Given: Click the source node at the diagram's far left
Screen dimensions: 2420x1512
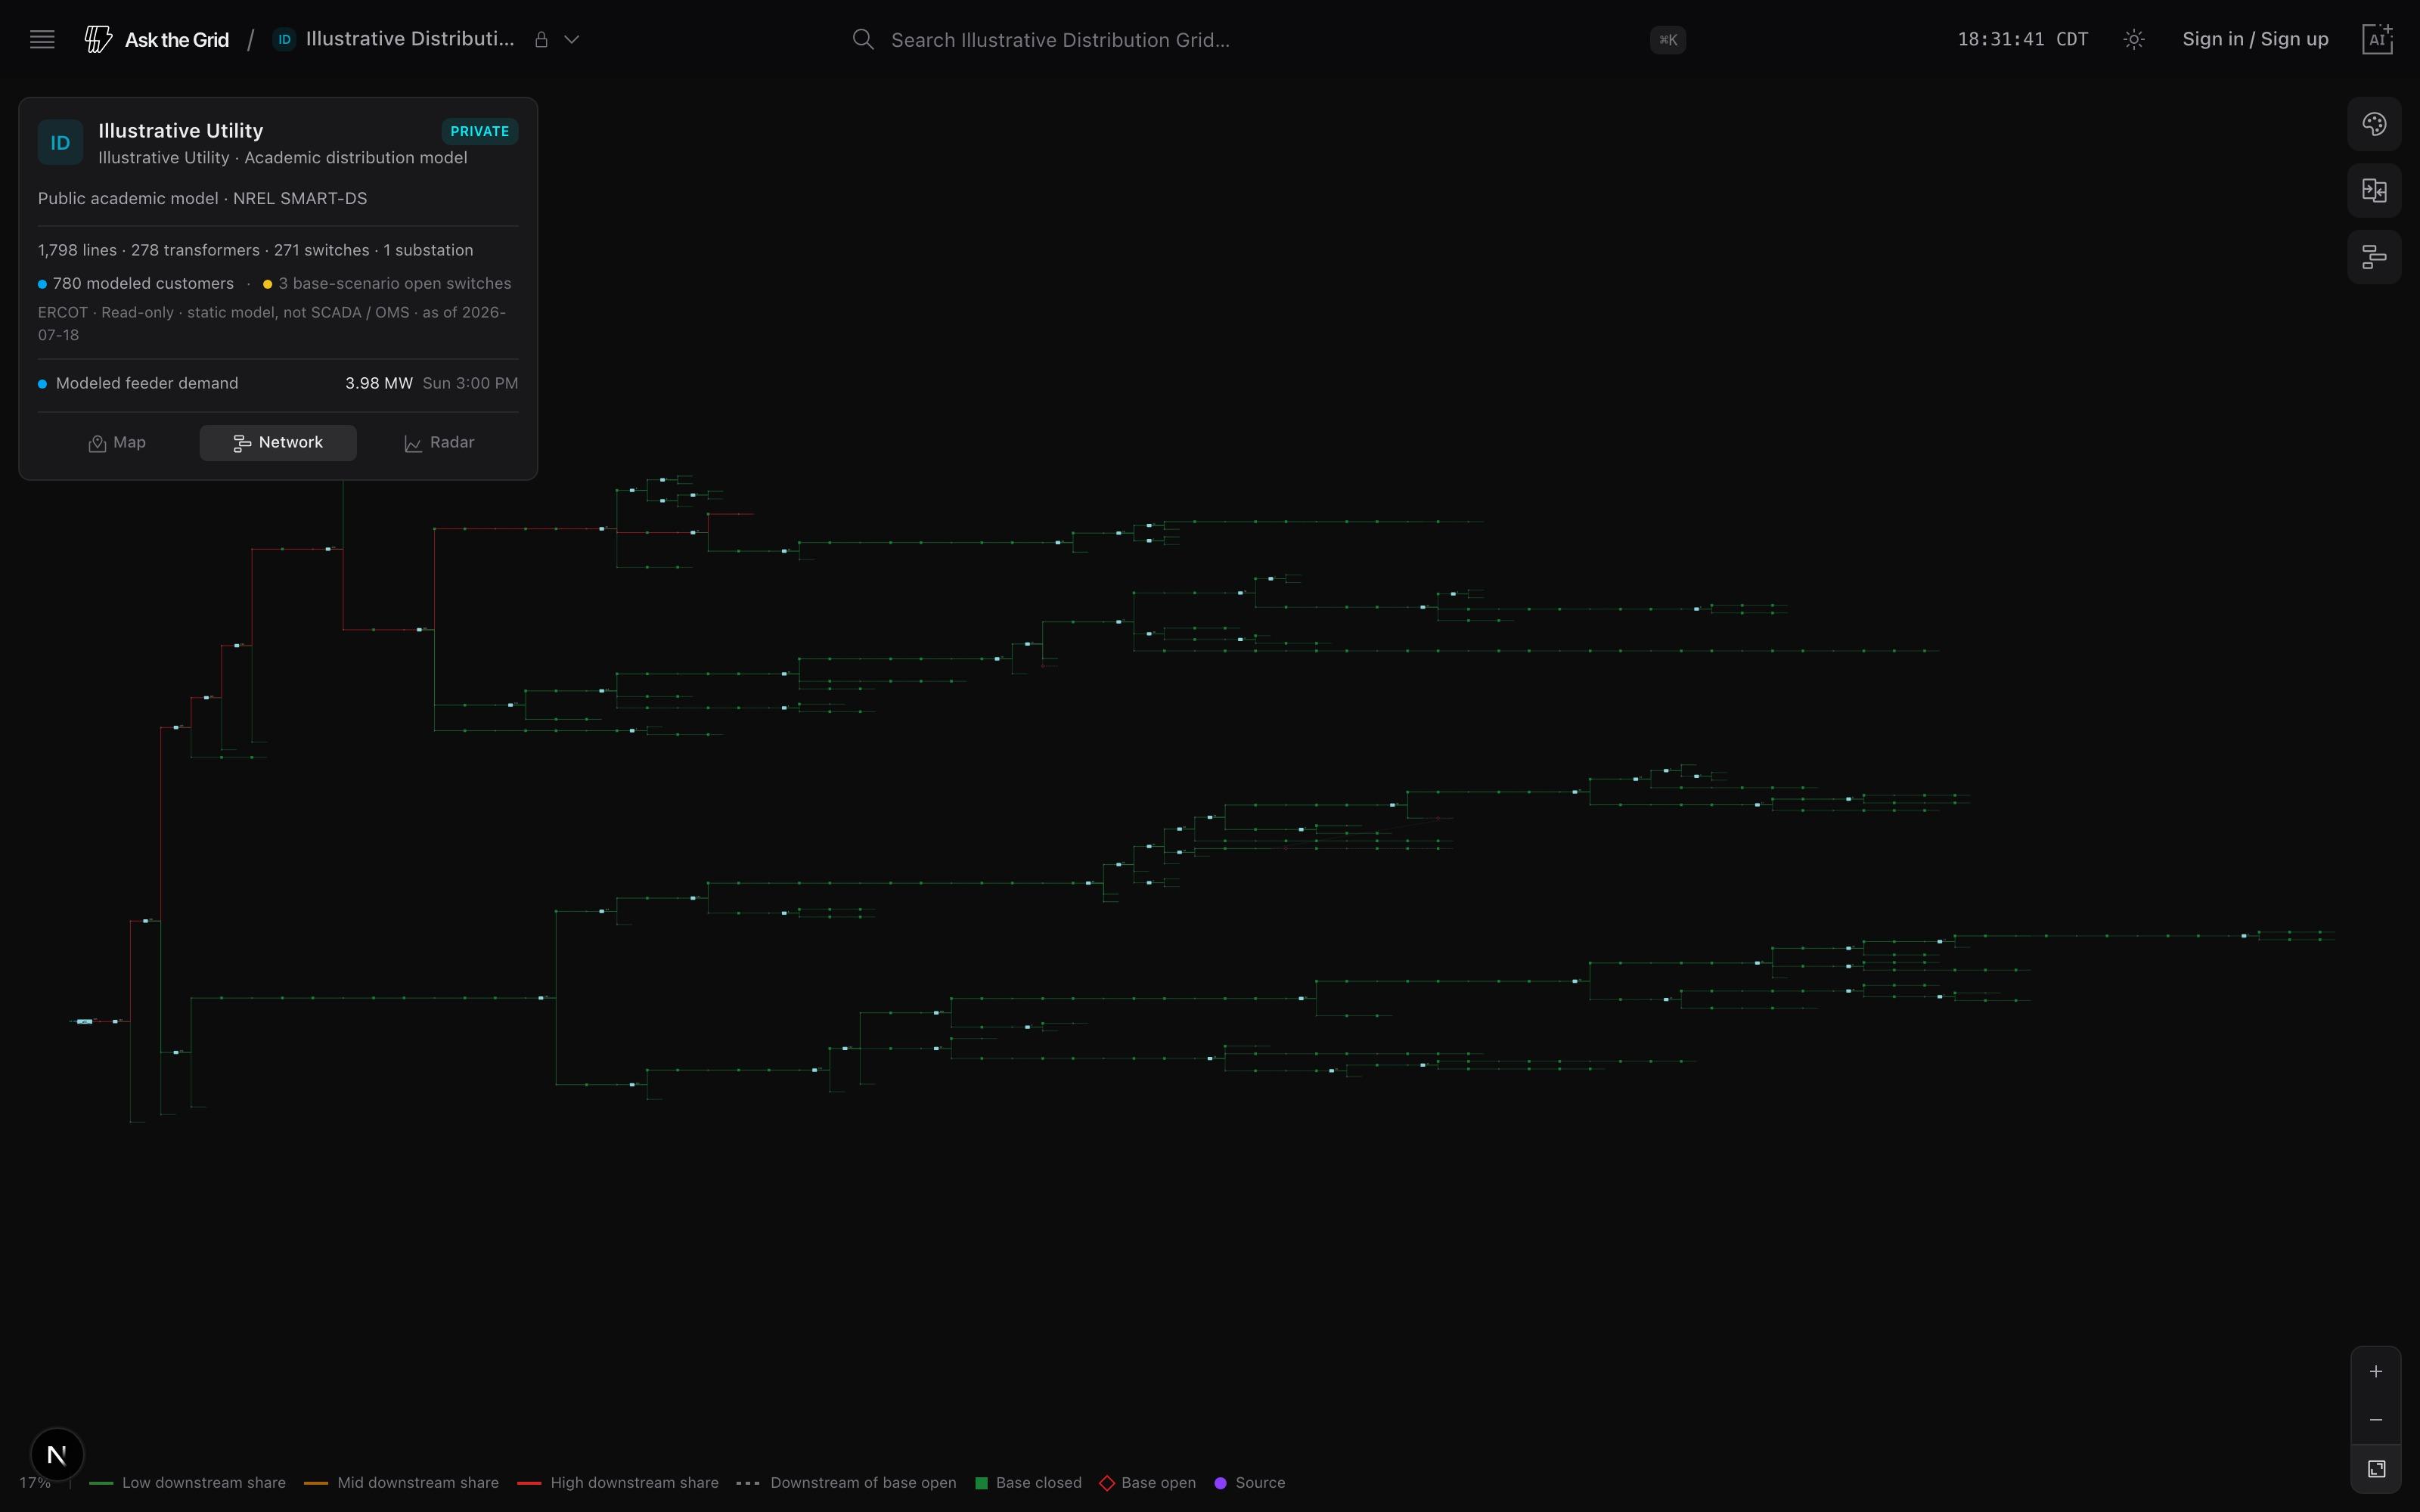Looking at the screenshot, I should (85, 1021).
